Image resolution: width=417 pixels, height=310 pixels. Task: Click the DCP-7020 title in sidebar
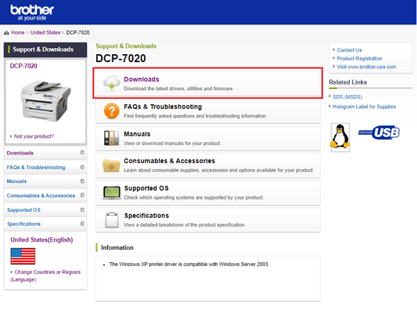[23, 66]
